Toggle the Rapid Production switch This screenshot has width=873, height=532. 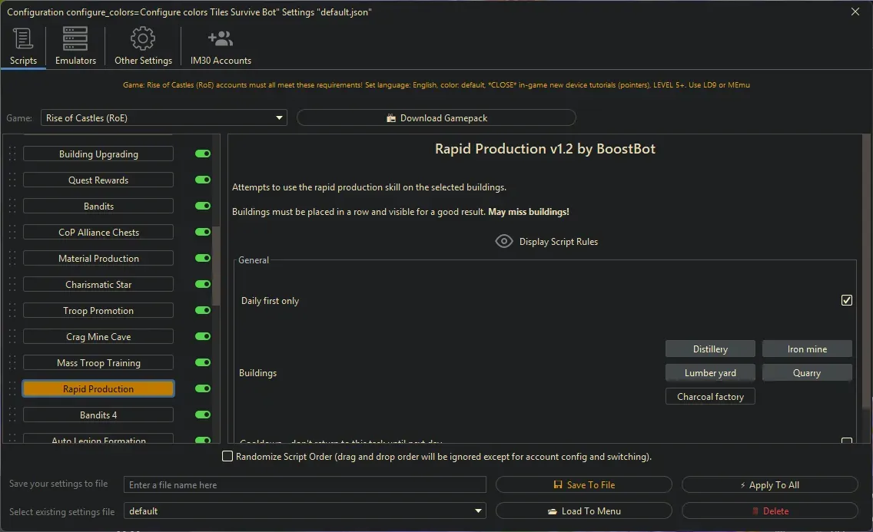pyautogui.click(x=203, y=388)
